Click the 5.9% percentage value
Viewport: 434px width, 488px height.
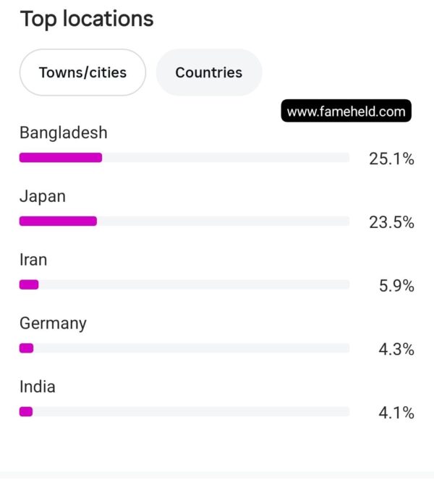coord(396,286)
